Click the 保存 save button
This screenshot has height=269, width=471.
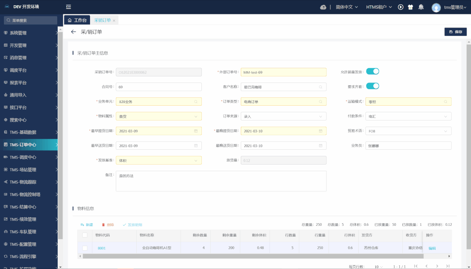(455, 32)
